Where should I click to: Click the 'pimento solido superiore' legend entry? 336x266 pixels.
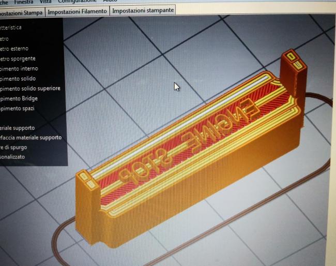point(30,88)
